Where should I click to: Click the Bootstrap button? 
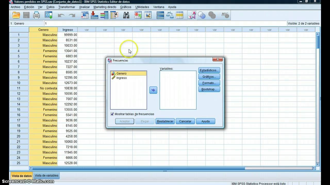click(209, 89)
